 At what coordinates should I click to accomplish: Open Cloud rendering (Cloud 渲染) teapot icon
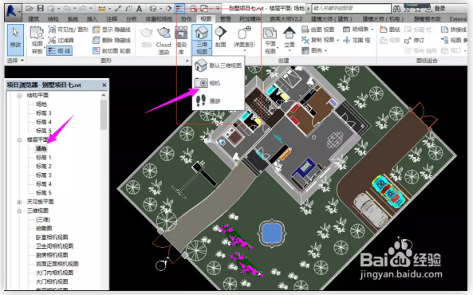(164, 41)
